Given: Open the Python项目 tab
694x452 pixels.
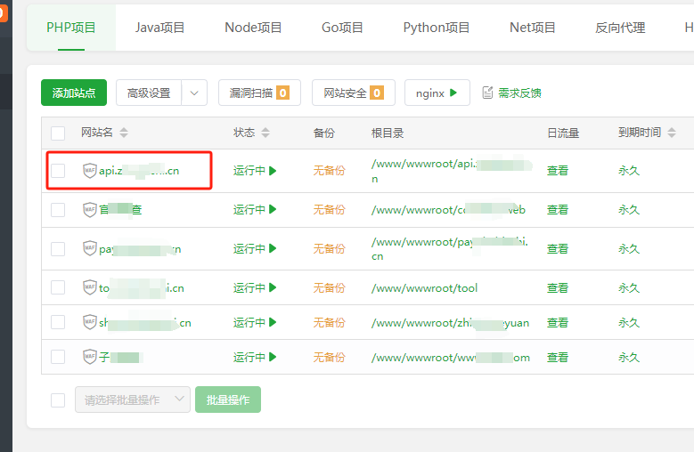Looking at the screenshot, I should point(437,28).
